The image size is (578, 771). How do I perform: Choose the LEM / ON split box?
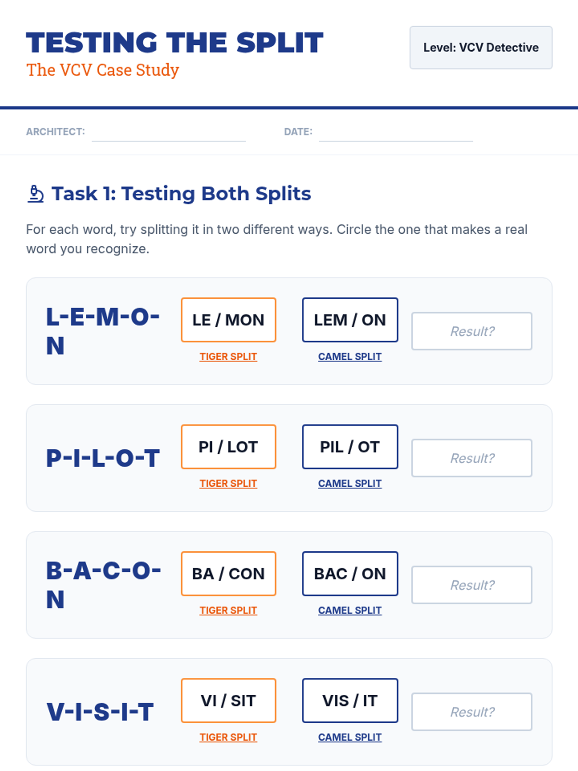pos(350,320)
